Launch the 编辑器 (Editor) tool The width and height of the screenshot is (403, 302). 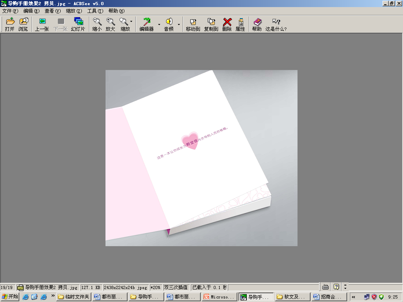[146, 24]
